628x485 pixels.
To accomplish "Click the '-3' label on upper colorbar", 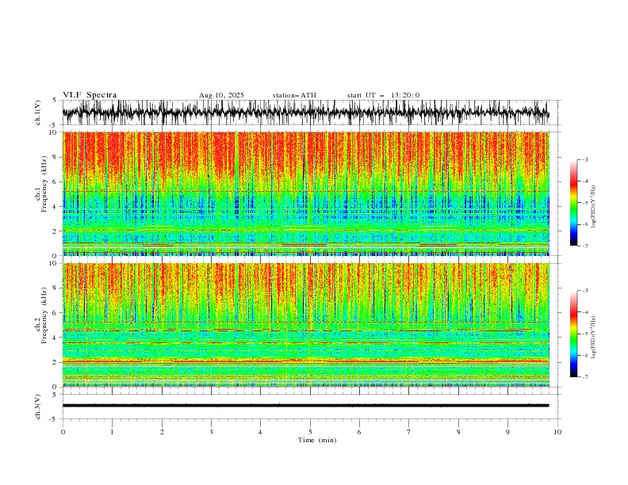I will point(584,159).
